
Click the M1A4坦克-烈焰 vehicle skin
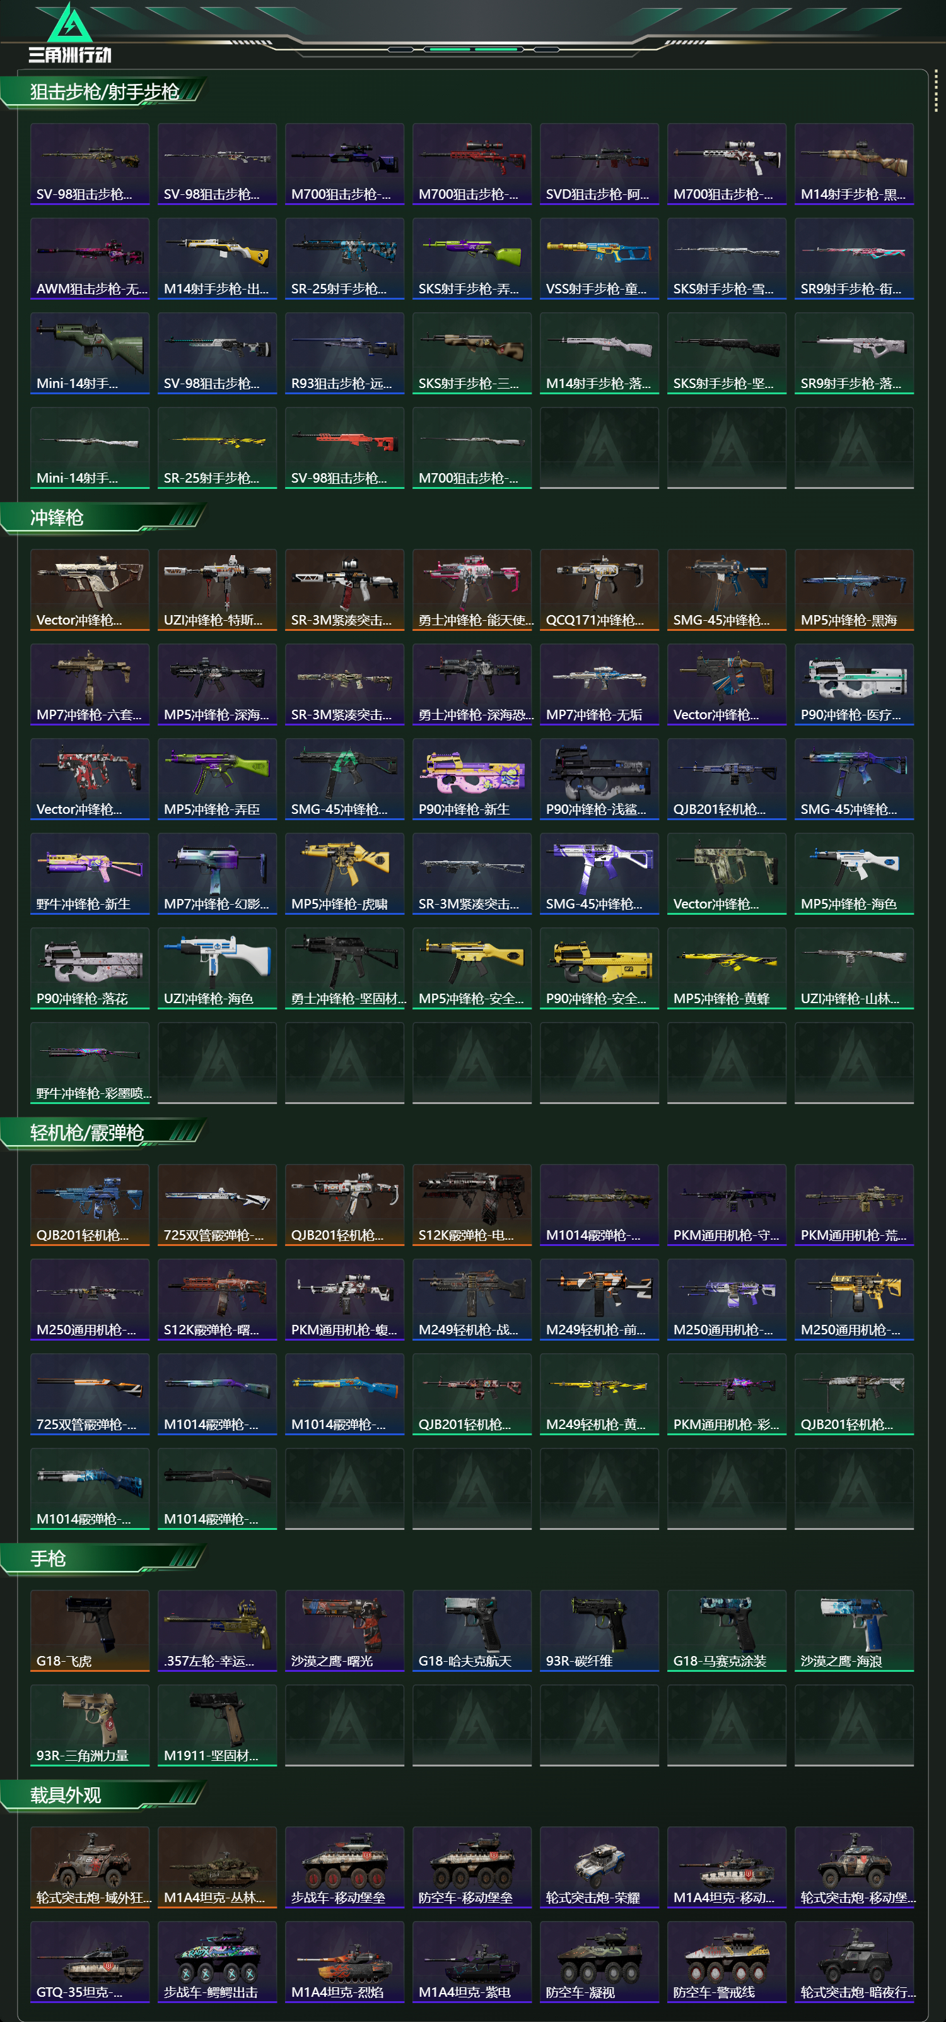pyautogui.click(x=344, y=1961)
